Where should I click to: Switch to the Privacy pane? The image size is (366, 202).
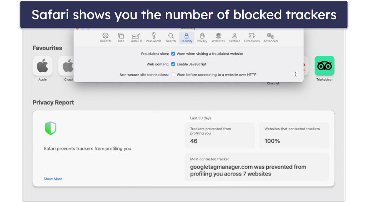[x=202, y=37]
